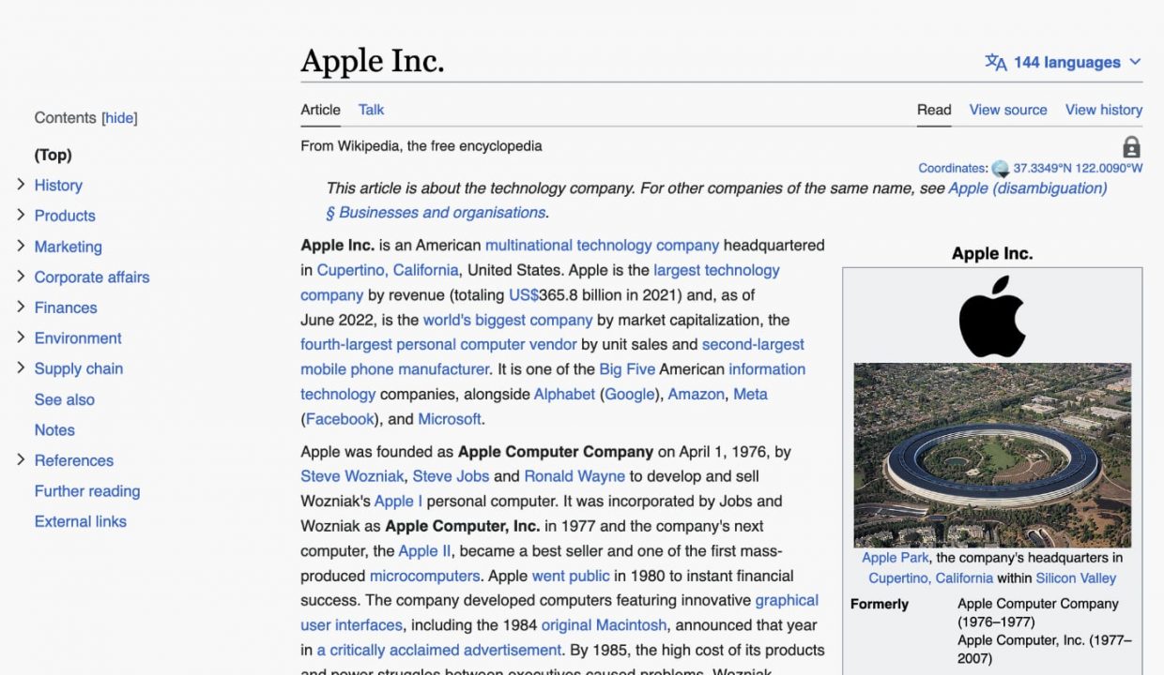Expand the Supply chain section arrow
The width and height of the screenshot is (1164, 675).
(x=21, y=367)
